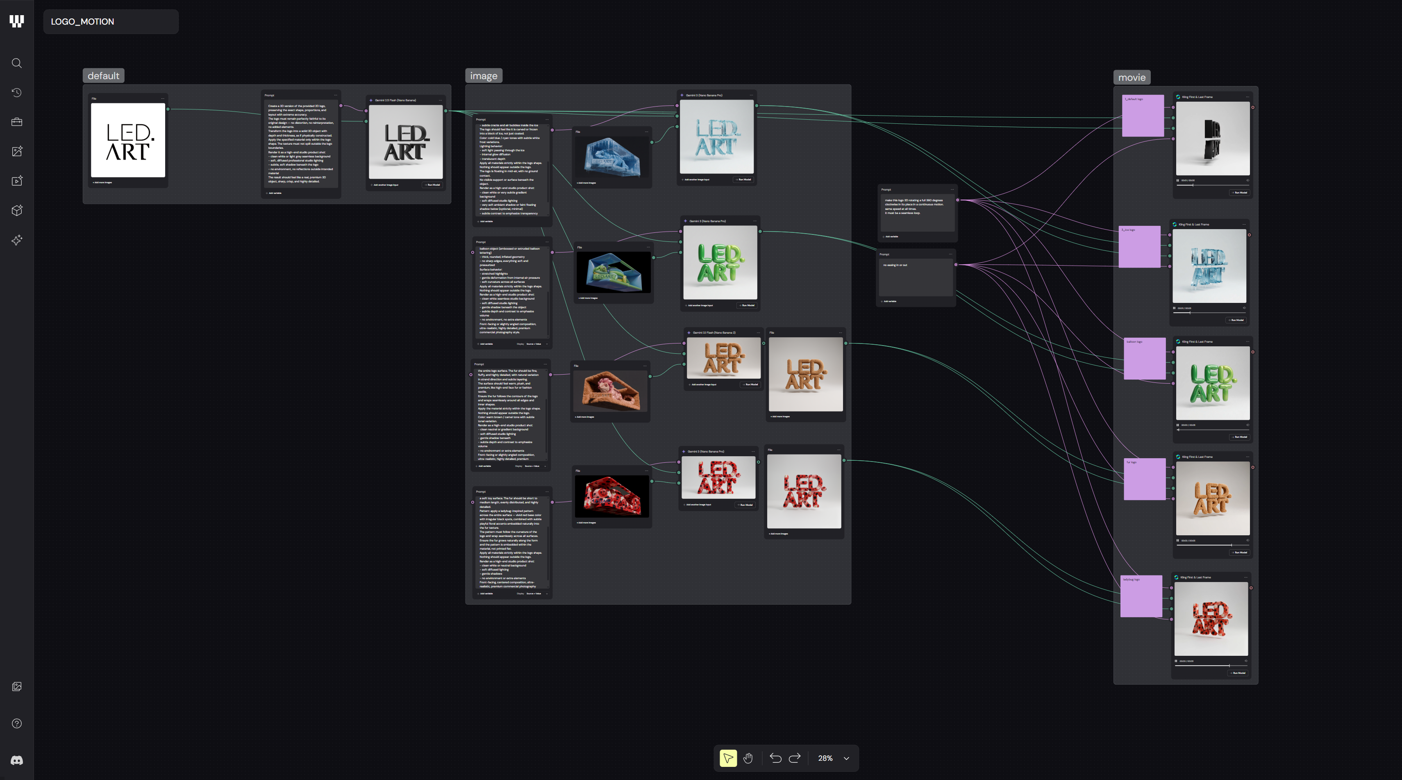Screen dimensions: 1402x780
Task: Open the sparkle AI models icon
Action: [x=17, y=240]
